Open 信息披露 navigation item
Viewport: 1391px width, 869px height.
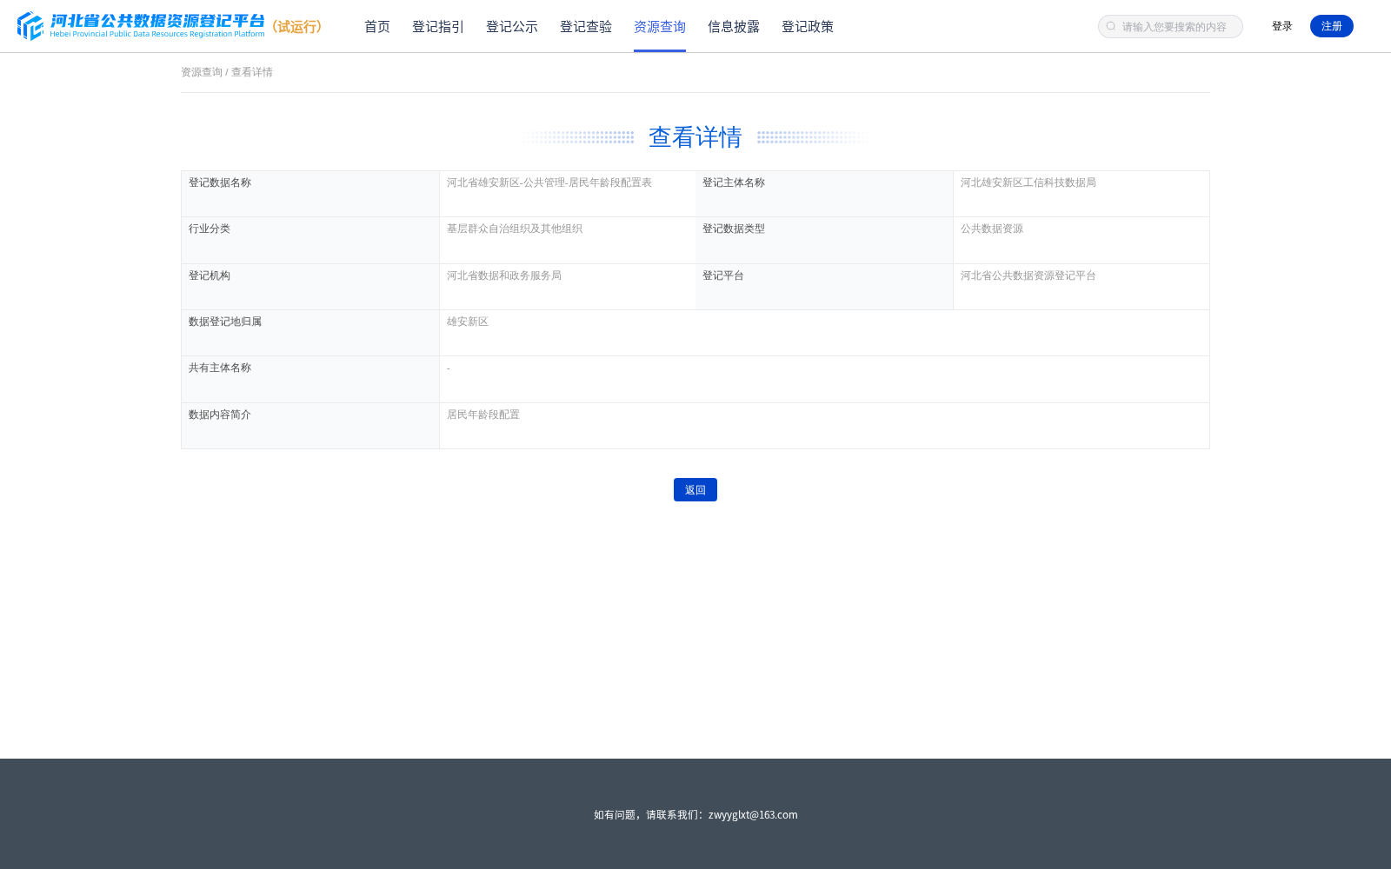pos(734,27)
